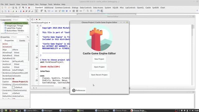199x112 pixels.
Task: Click the Messages taskbar entry
Action: pyautogui.click(x=47, y=110)
